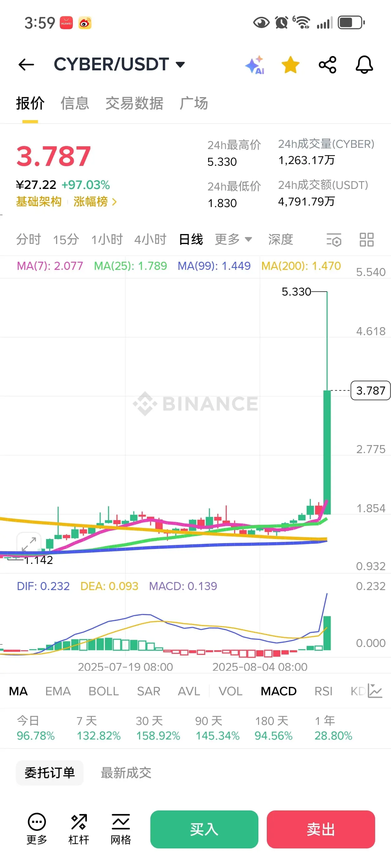
Task: Open 杠杆 margin trading icon
Action: (x=79, y=828)
